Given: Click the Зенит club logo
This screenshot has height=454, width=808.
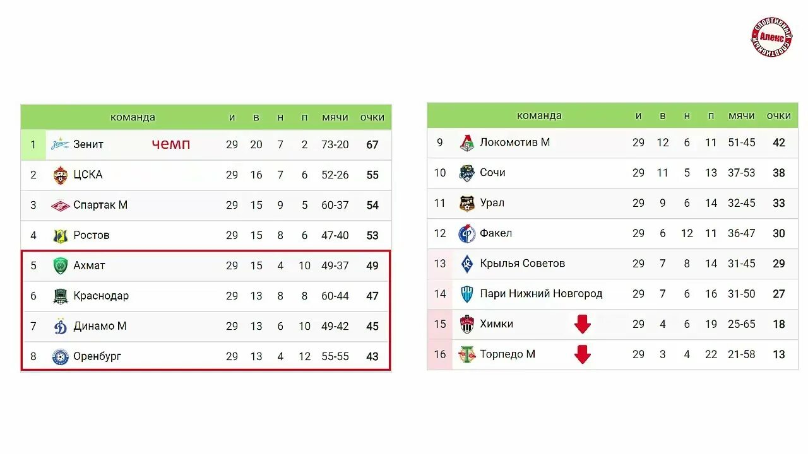Looking at the screenshot, I should [61, 144].
